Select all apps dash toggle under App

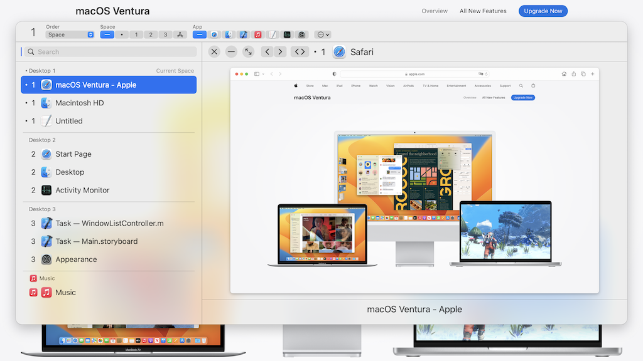pyautogui.click(x=199, y=35)
